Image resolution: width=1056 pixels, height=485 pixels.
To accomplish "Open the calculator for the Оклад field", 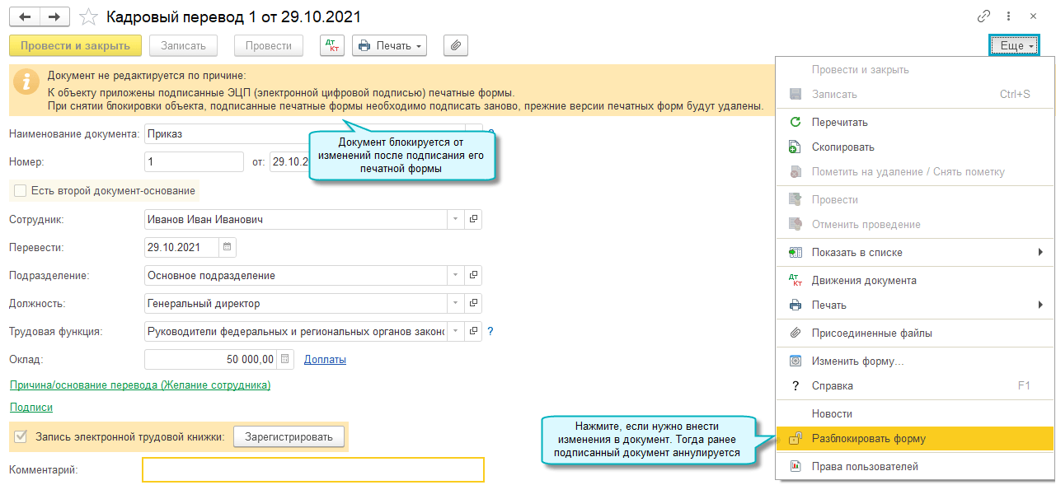I will tap(284, 359).
